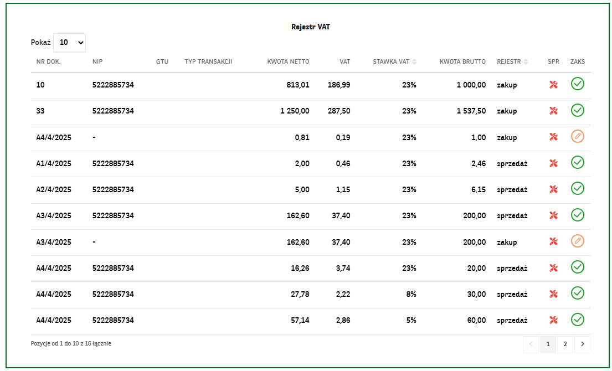
Task: Click the tools icon in the 20,00 brutto row
Action: (553, 267)
